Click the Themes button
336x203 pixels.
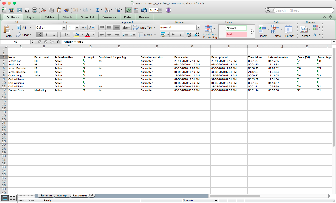305,31
